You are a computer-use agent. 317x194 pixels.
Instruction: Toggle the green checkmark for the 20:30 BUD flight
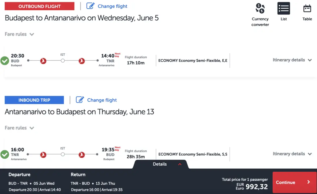(x=5, y=61)
